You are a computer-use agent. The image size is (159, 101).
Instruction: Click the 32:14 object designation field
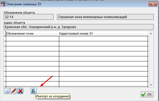29,17
